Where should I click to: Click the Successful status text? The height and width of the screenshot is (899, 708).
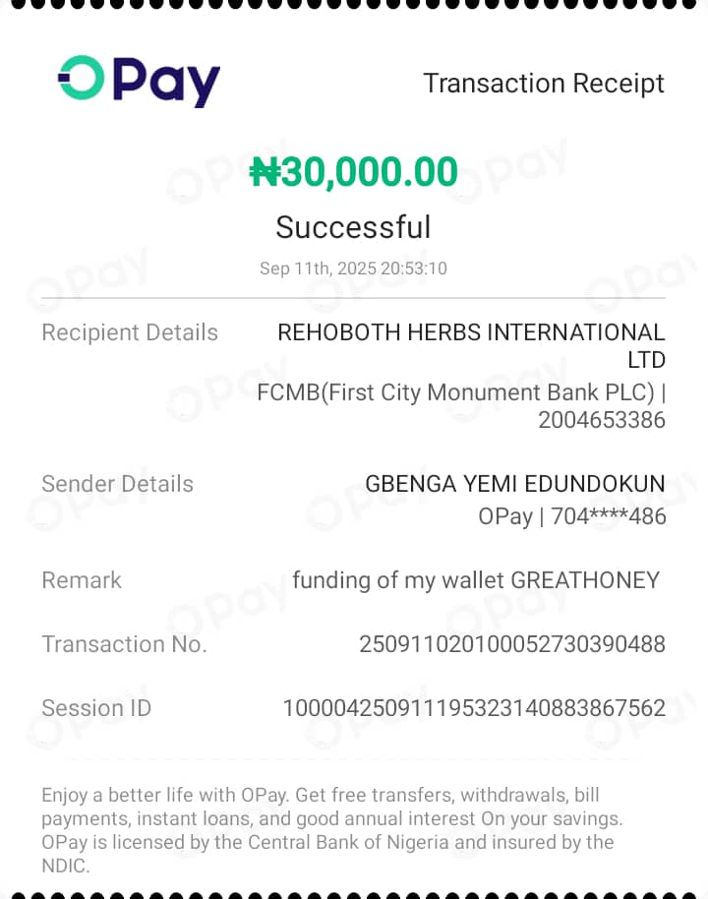pyautogui.click(x=353, y=227)
